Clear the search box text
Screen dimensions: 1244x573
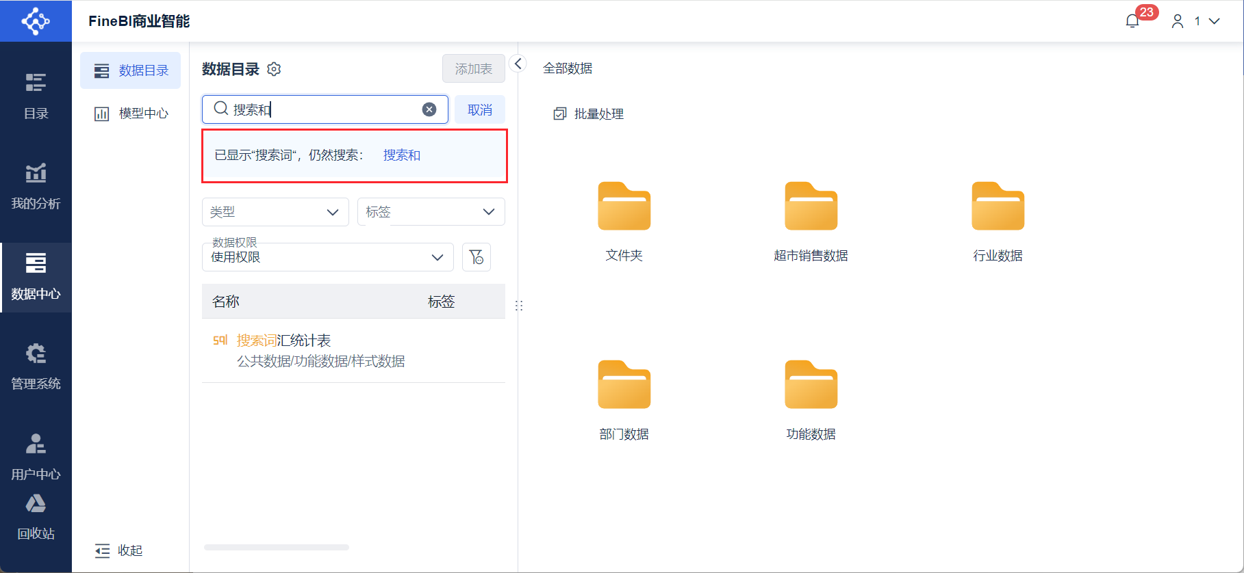click(429, 109)
